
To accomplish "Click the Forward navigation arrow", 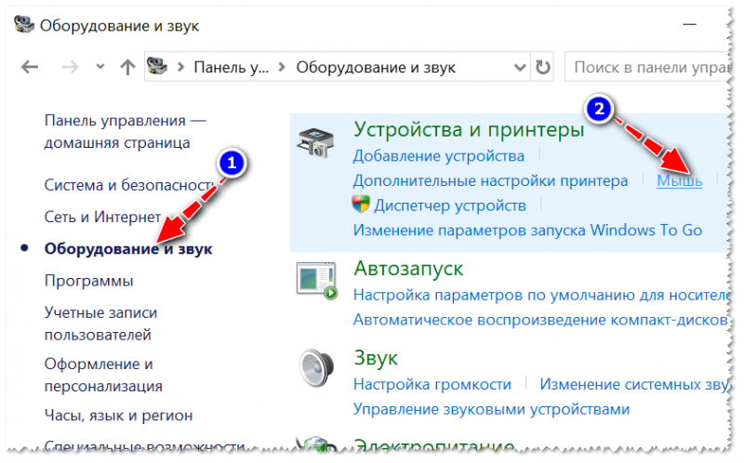I will [70, 67].
